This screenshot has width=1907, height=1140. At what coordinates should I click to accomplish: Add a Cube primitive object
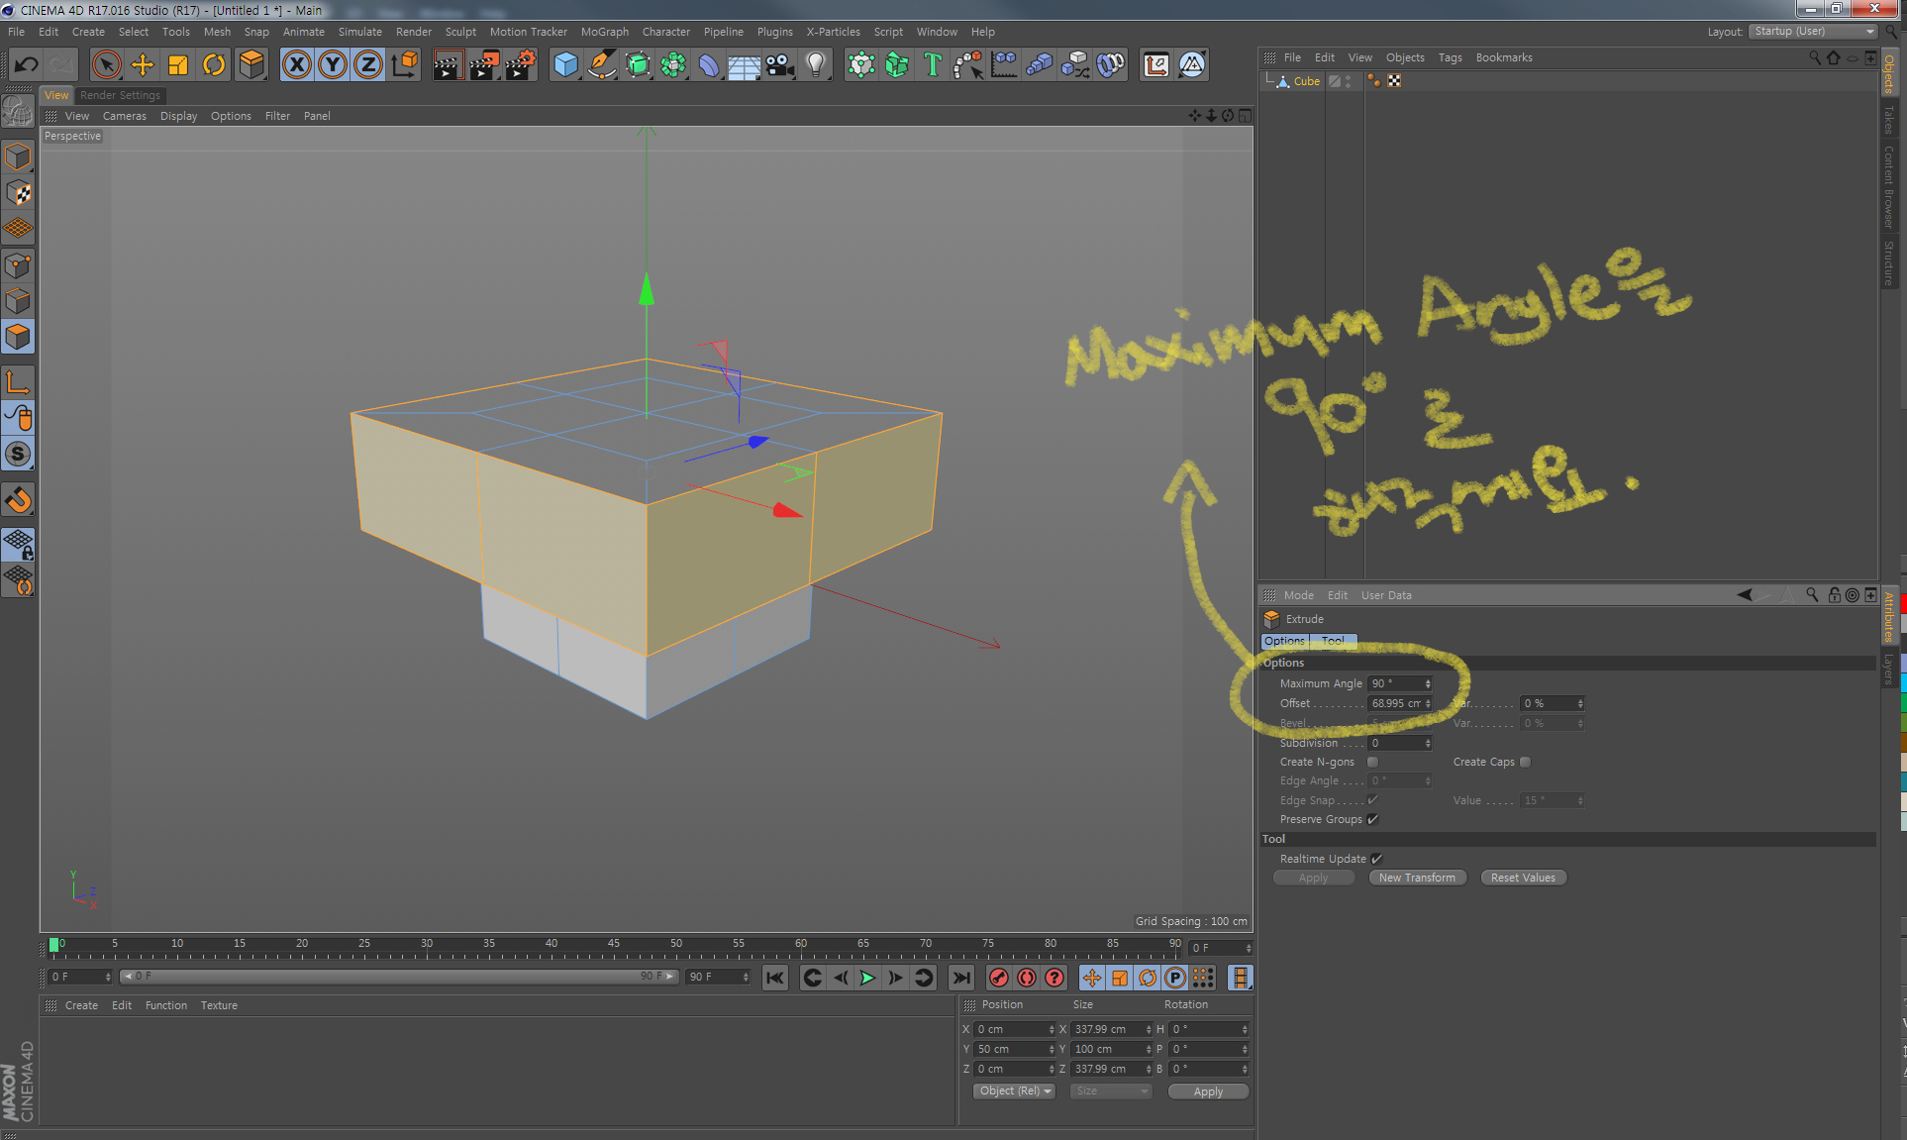point(565,65)
